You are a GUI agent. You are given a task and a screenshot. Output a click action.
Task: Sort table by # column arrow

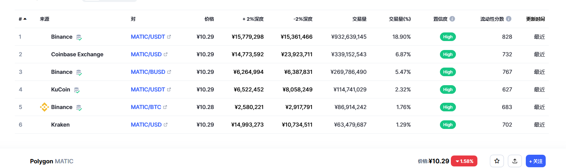click(25, 19)
